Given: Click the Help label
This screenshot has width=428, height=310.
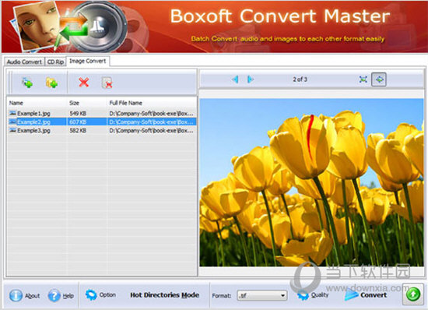Looking at the screenshot, I should (68, 295).
